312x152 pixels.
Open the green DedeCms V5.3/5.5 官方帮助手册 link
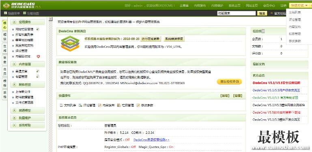(275, 98)
